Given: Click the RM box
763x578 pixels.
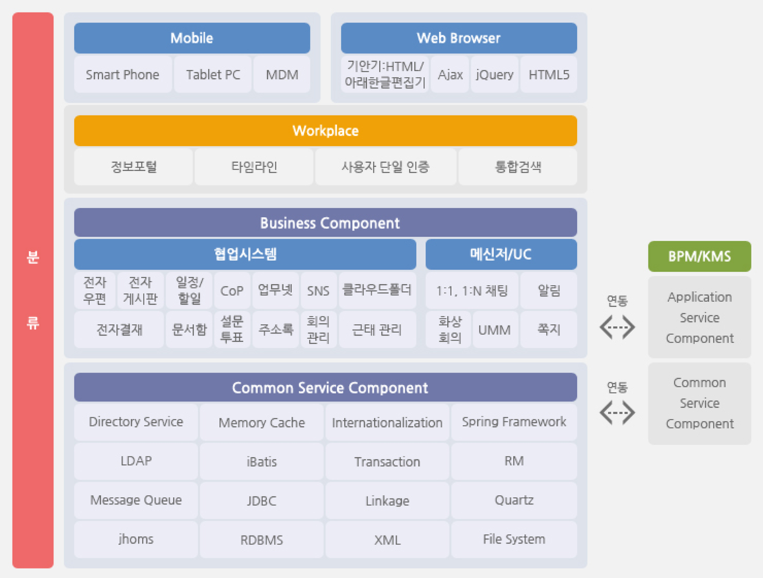Looking at the screenshot, I should (x=514, y=461).
